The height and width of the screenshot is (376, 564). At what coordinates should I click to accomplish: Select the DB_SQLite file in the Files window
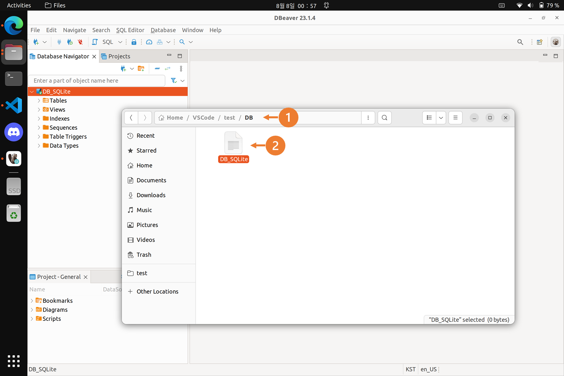(234, 147)
